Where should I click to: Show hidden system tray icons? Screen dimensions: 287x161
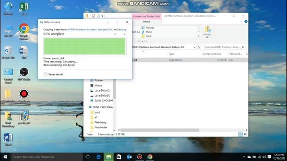click(244, 157)
